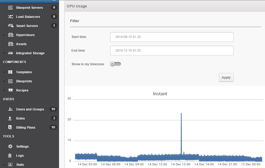Click the Blueprint Servers icon
This screenshot has width=265, height=168.
pyautogui.click(x=10, y=7)
